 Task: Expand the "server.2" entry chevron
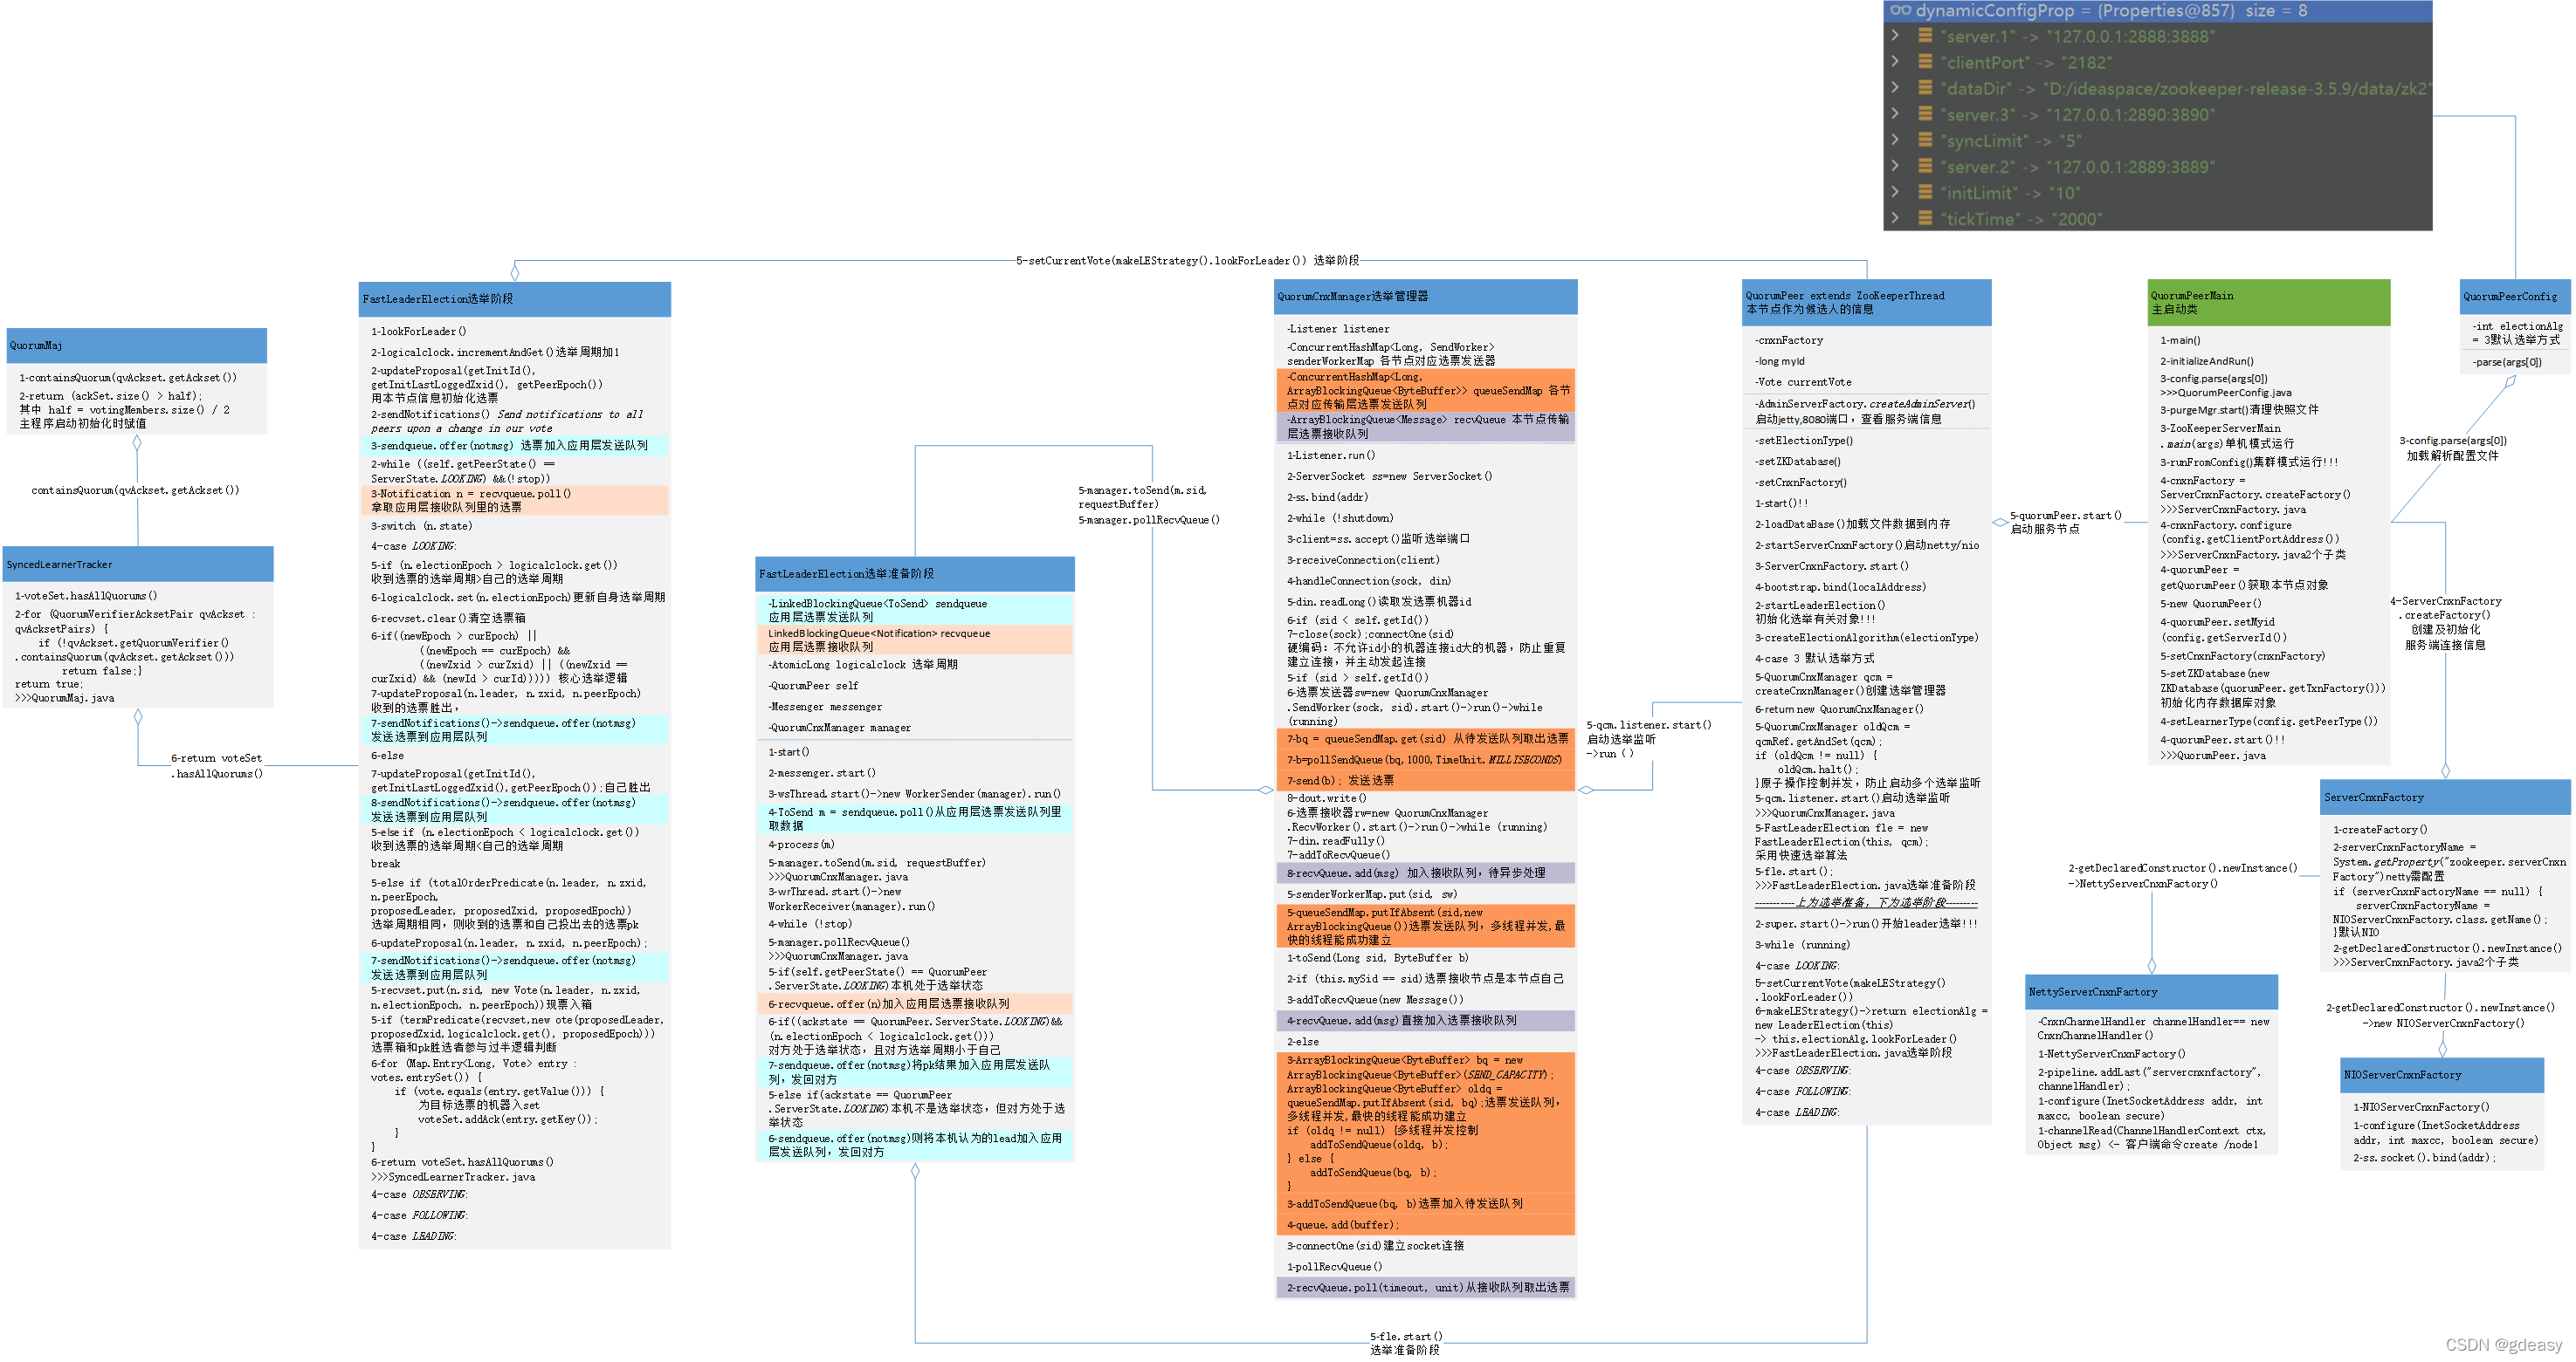(1895, 166)
